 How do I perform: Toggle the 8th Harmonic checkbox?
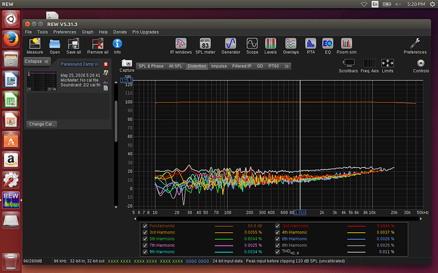point(277,245)
